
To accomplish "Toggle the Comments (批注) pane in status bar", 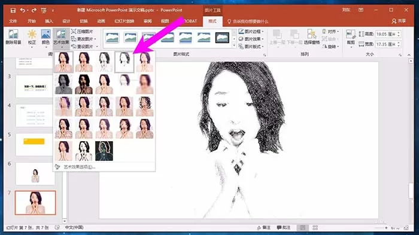I will coord(284,227).
